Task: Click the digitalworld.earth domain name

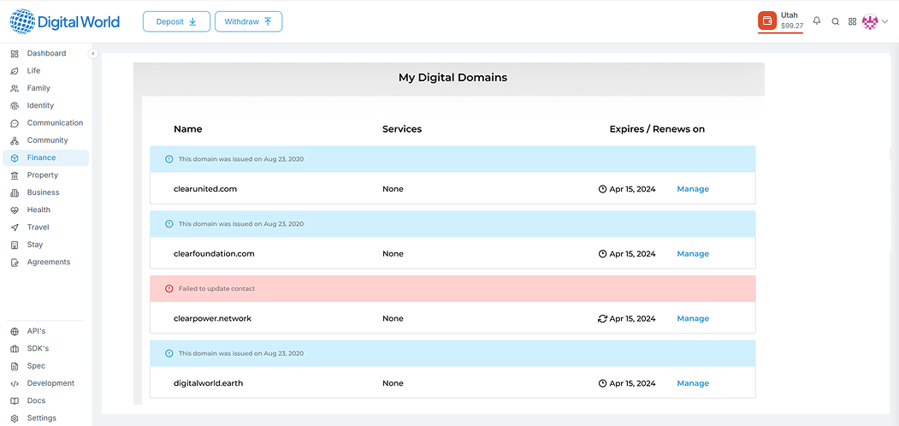Action: [x=208, y=383]
